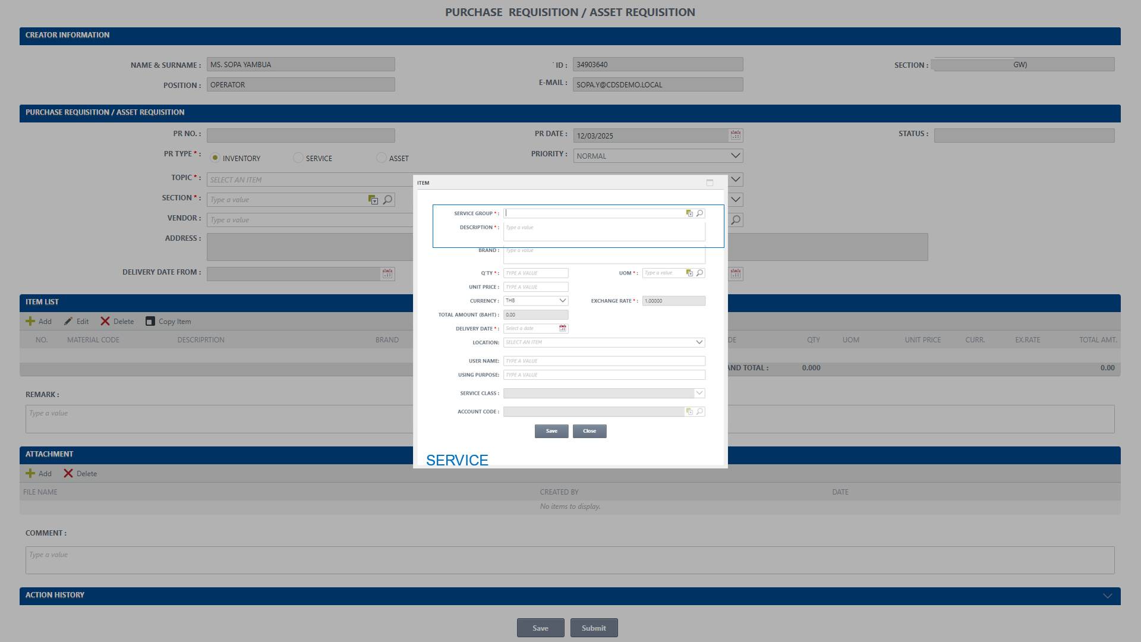
Task: Open the Priority Normal dropdown
Action: point(735,156)
